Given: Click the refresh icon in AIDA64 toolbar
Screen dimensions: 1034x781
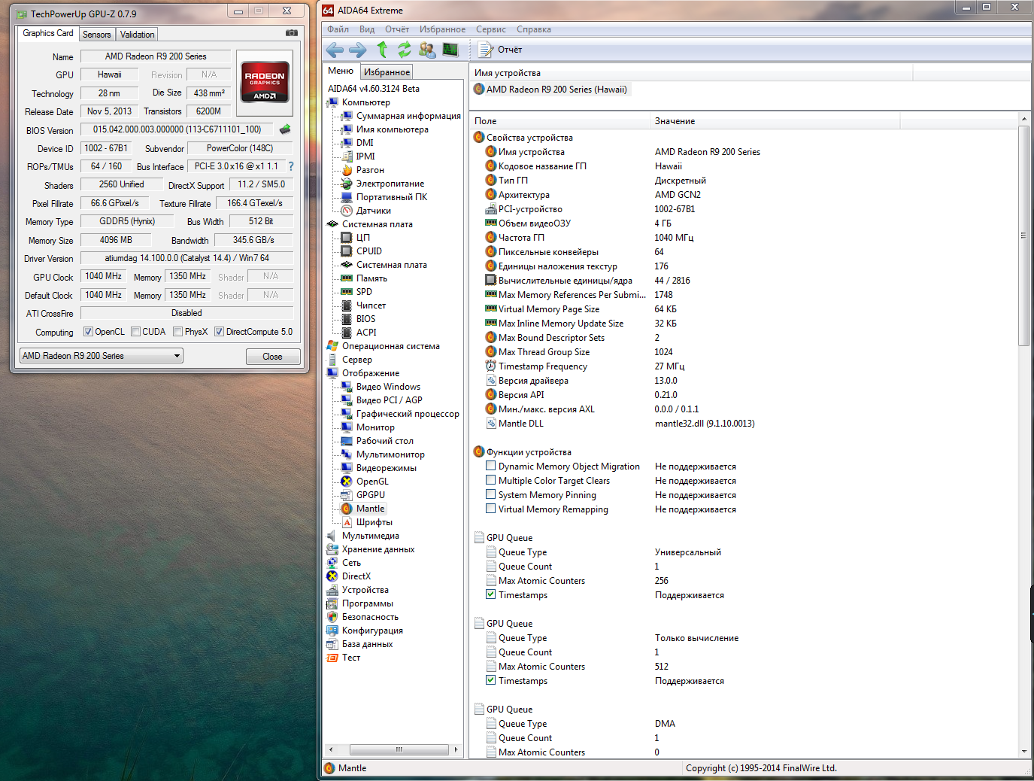Looking at the screenshot, I should click(405, 50).
